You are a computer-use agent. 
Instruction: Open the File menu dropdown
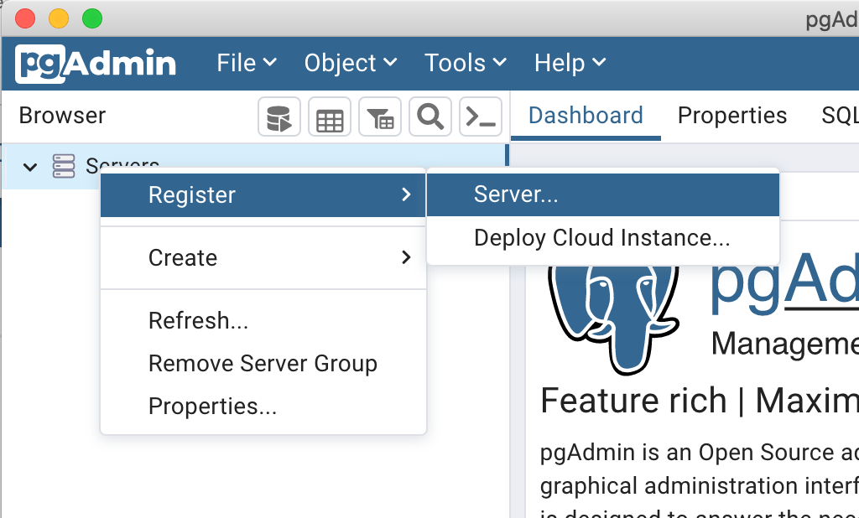click(x=246, y=64)
